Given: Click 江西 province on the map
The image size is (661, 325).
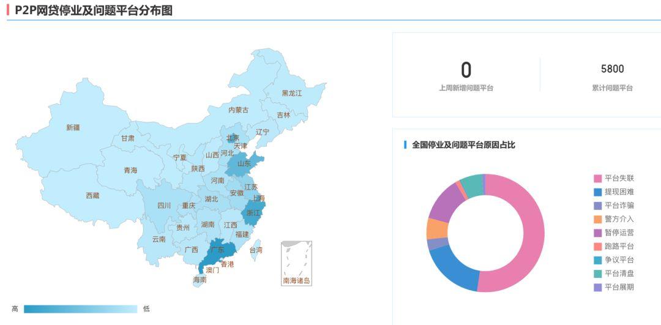Looking at the screenshot, I should (230, 225).
